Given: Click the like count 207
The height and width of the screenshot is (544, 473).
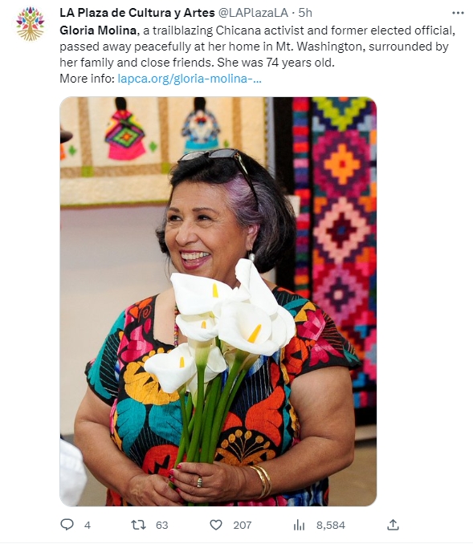Looking at the screenshot, I should coord(243,525).
